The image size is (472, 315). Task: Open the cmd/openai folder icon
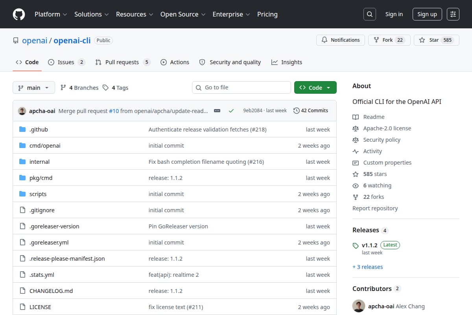click(x=22, y=146)
